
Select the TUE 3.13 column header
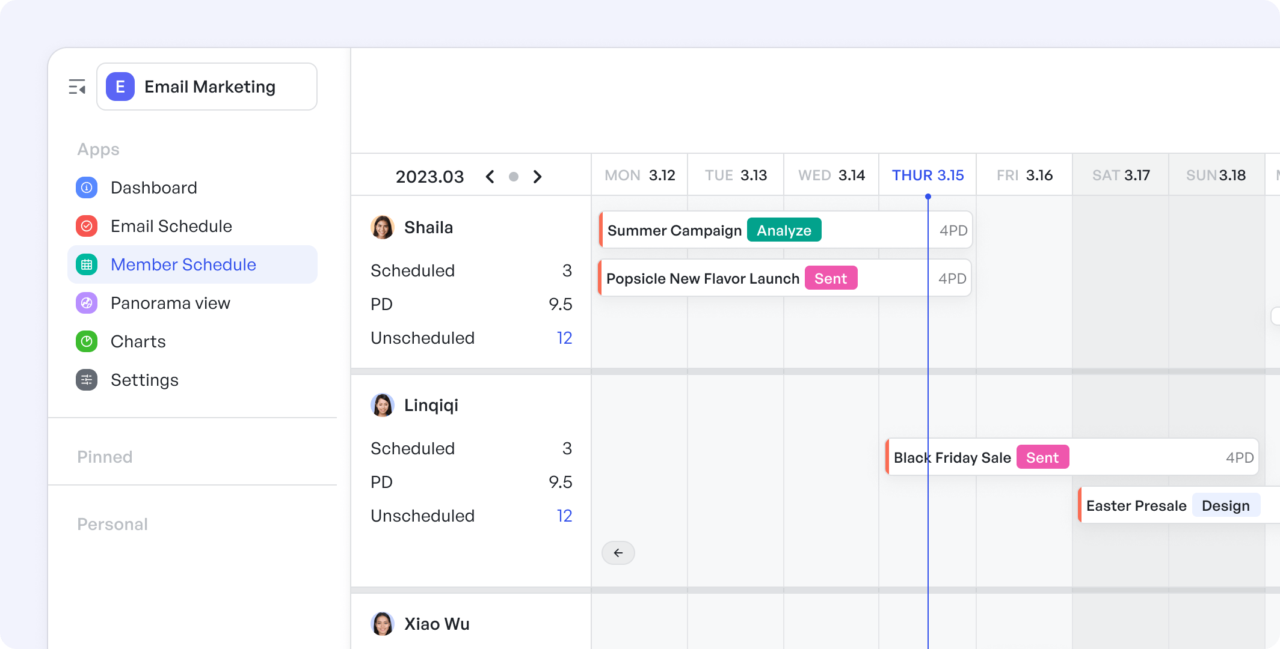(x=736, y=175)
